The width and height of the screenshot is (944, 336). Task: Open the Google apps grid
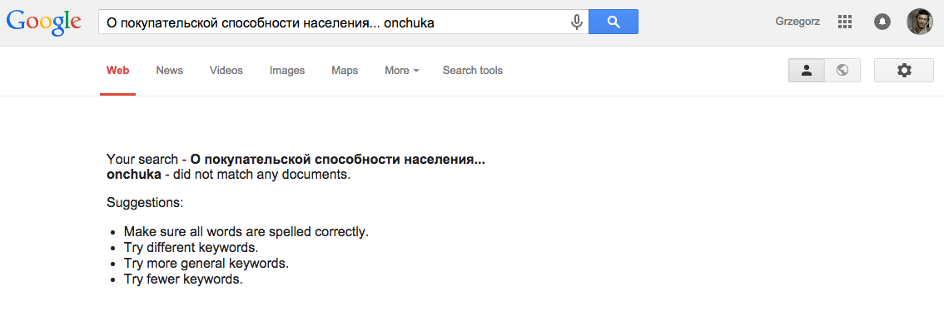tap(845, 22)
